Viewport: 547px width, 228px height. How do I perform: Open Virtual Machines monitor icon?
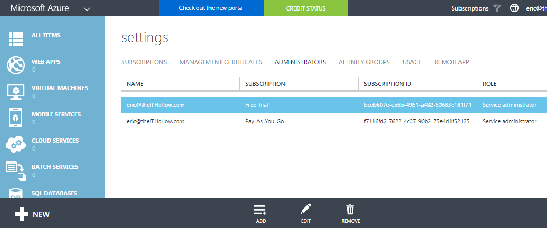pyautogui.click(x=16, y=92)
